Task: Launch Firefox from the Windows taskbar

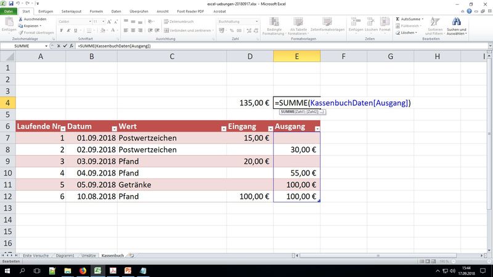Action: (x=83, y=270)
